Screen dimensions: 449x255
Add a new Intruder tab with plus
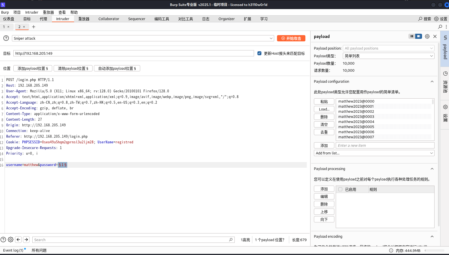click(x=33, y=27)
